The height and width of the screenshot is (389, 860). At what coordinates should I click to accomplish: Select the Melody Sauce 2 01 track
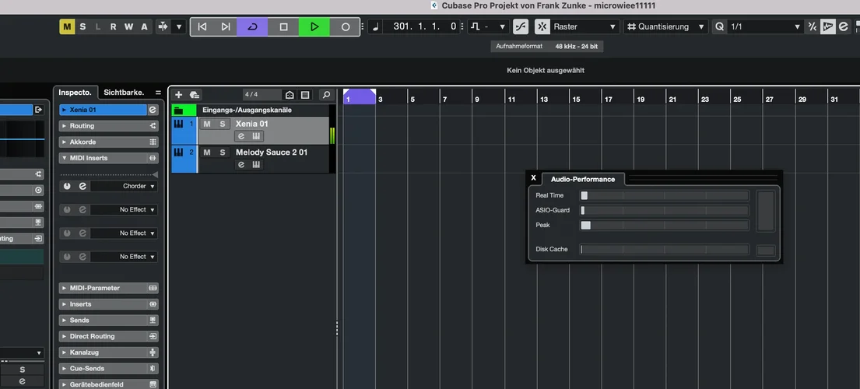tap(272, 152)
